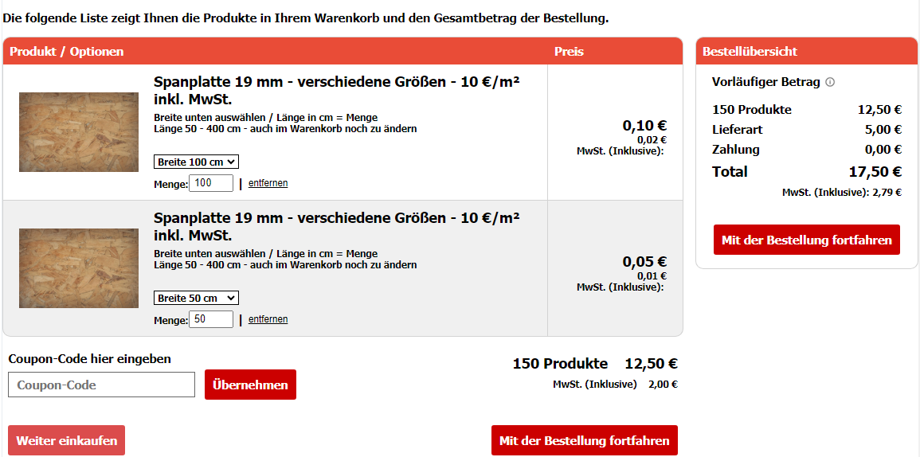Click the Übernehmen button
Screen dimensions: 920x457
coord(251,385)
